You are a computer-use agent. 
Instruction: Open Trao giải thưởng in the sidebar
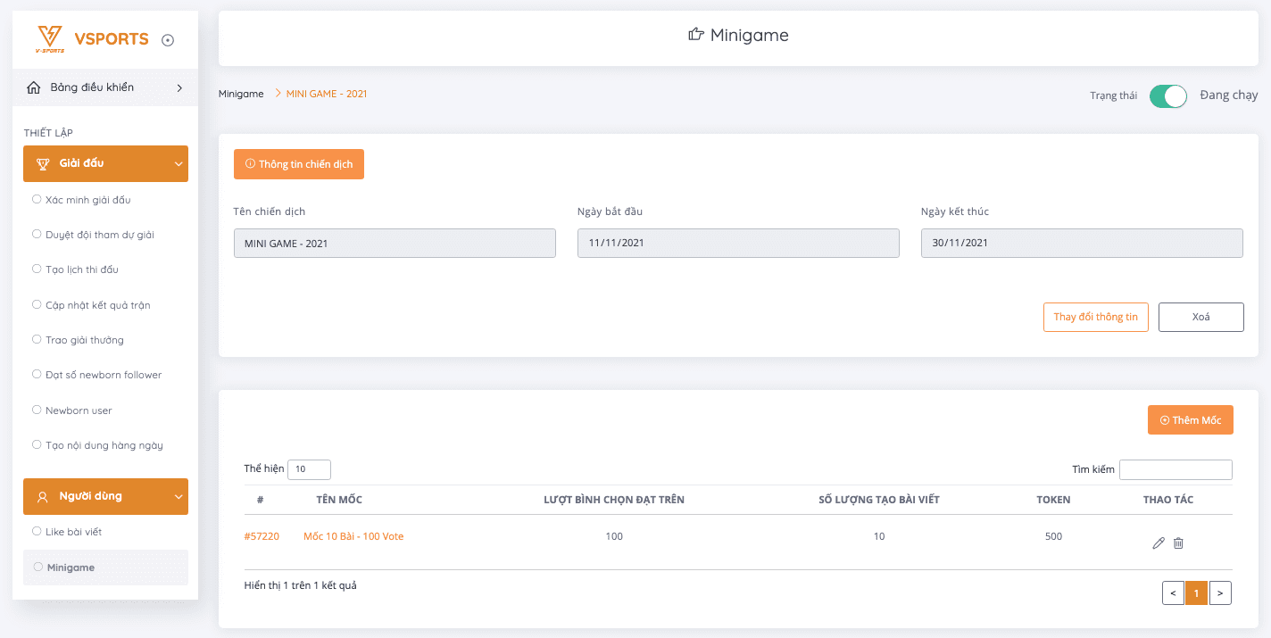coord(87,340)
